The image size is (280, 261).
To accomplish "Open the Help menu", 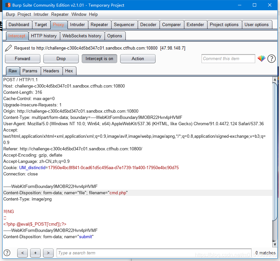I will point(93,15).
